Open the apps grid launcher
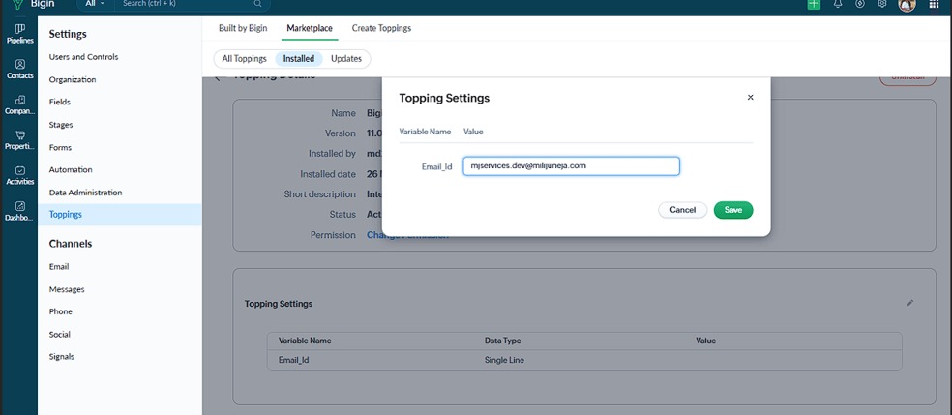The height and width of the screenshot is (415, 952). [x=934, y=4]
